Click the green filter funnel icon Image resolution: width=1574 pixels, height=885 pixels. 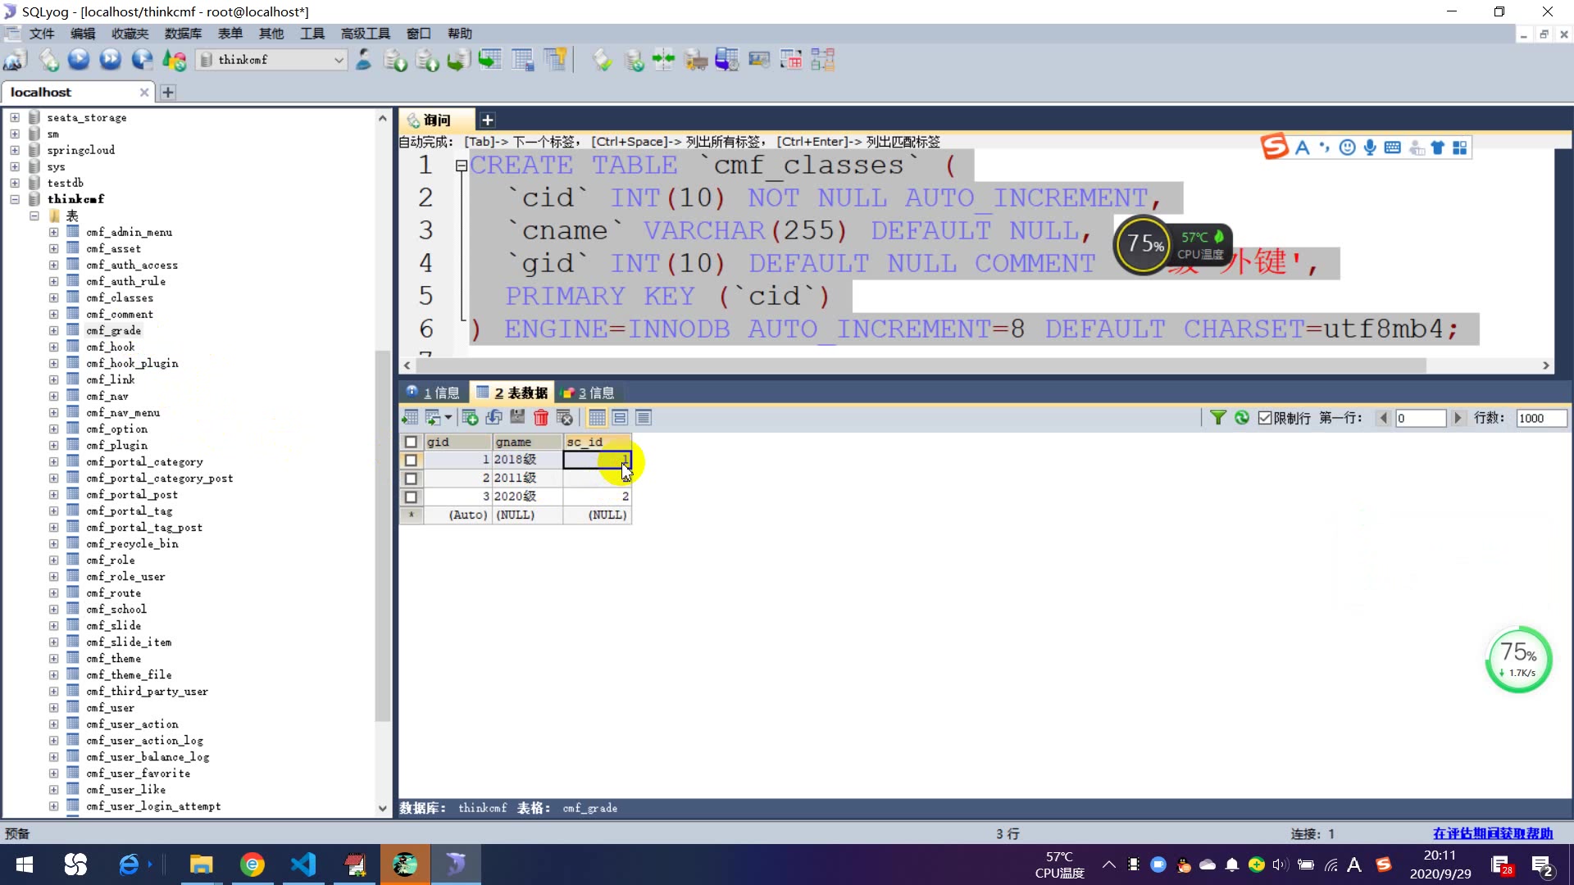click(x=1218, y=418)
